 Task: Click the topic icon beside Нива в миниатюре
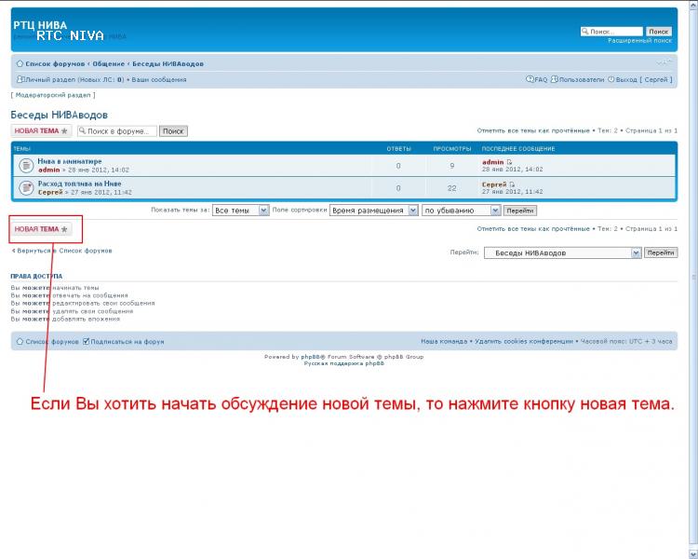click(x=26, y=166)
